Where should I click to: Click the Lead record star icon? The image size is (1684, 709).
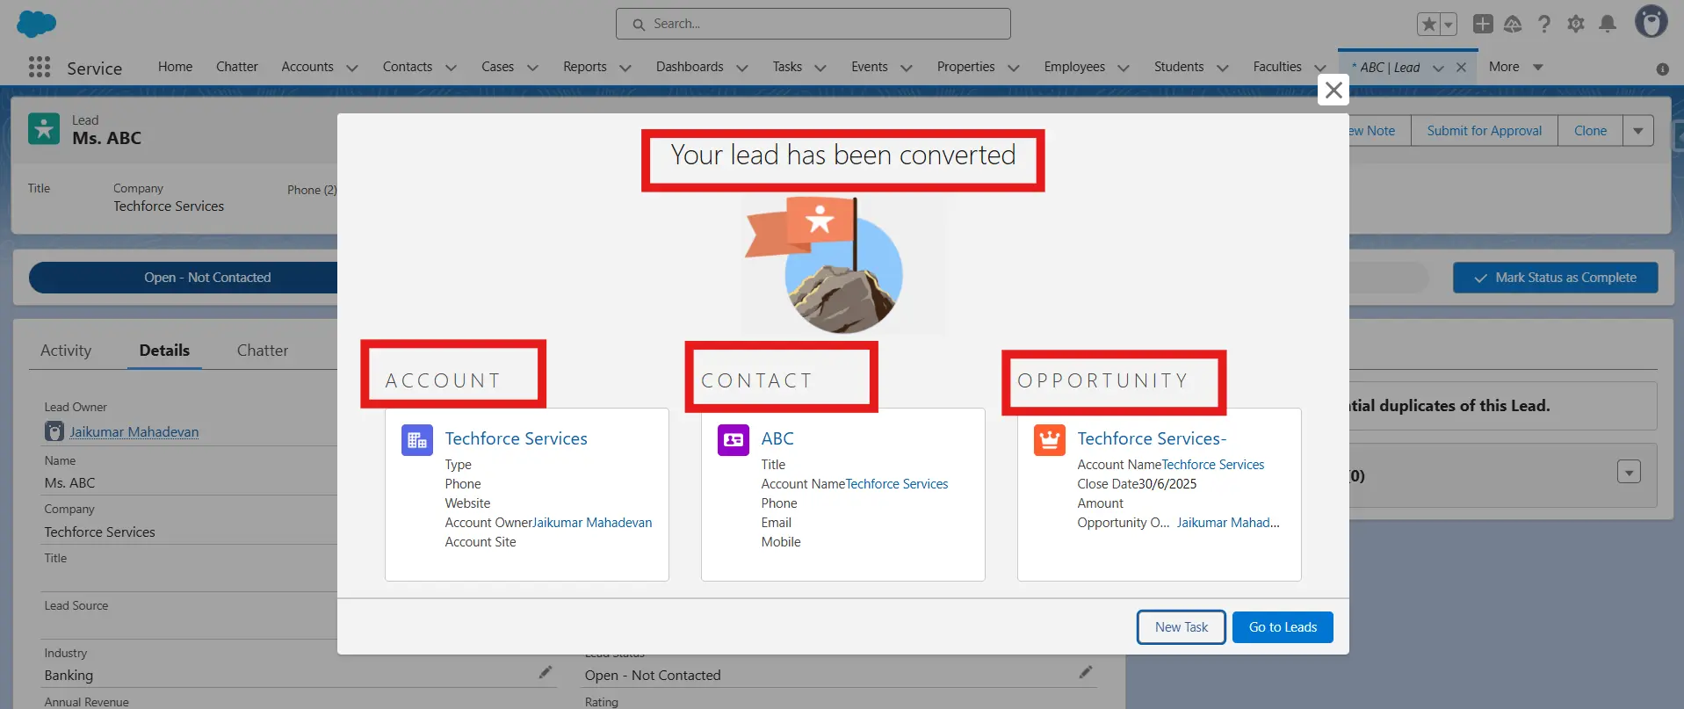point(44,129)
